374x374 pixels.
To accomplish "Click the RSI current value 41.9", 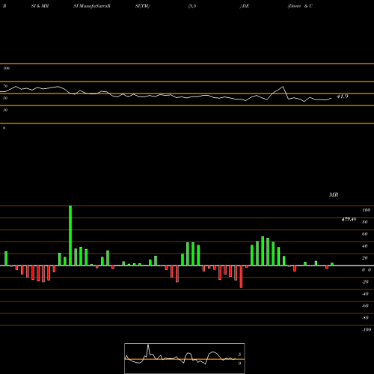I will click(342, 96).
